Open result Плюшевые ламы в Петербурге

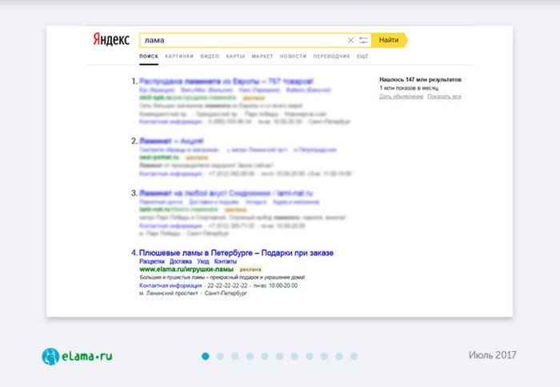click(236, 253)
